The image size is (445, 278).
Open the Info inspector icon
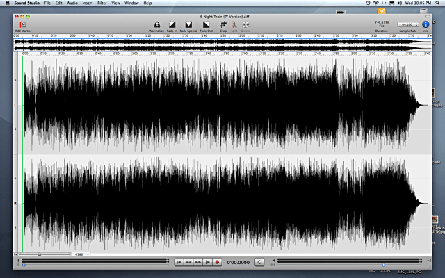425,24
